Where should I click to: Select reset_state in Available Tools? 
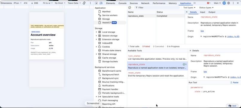(158, 74)
